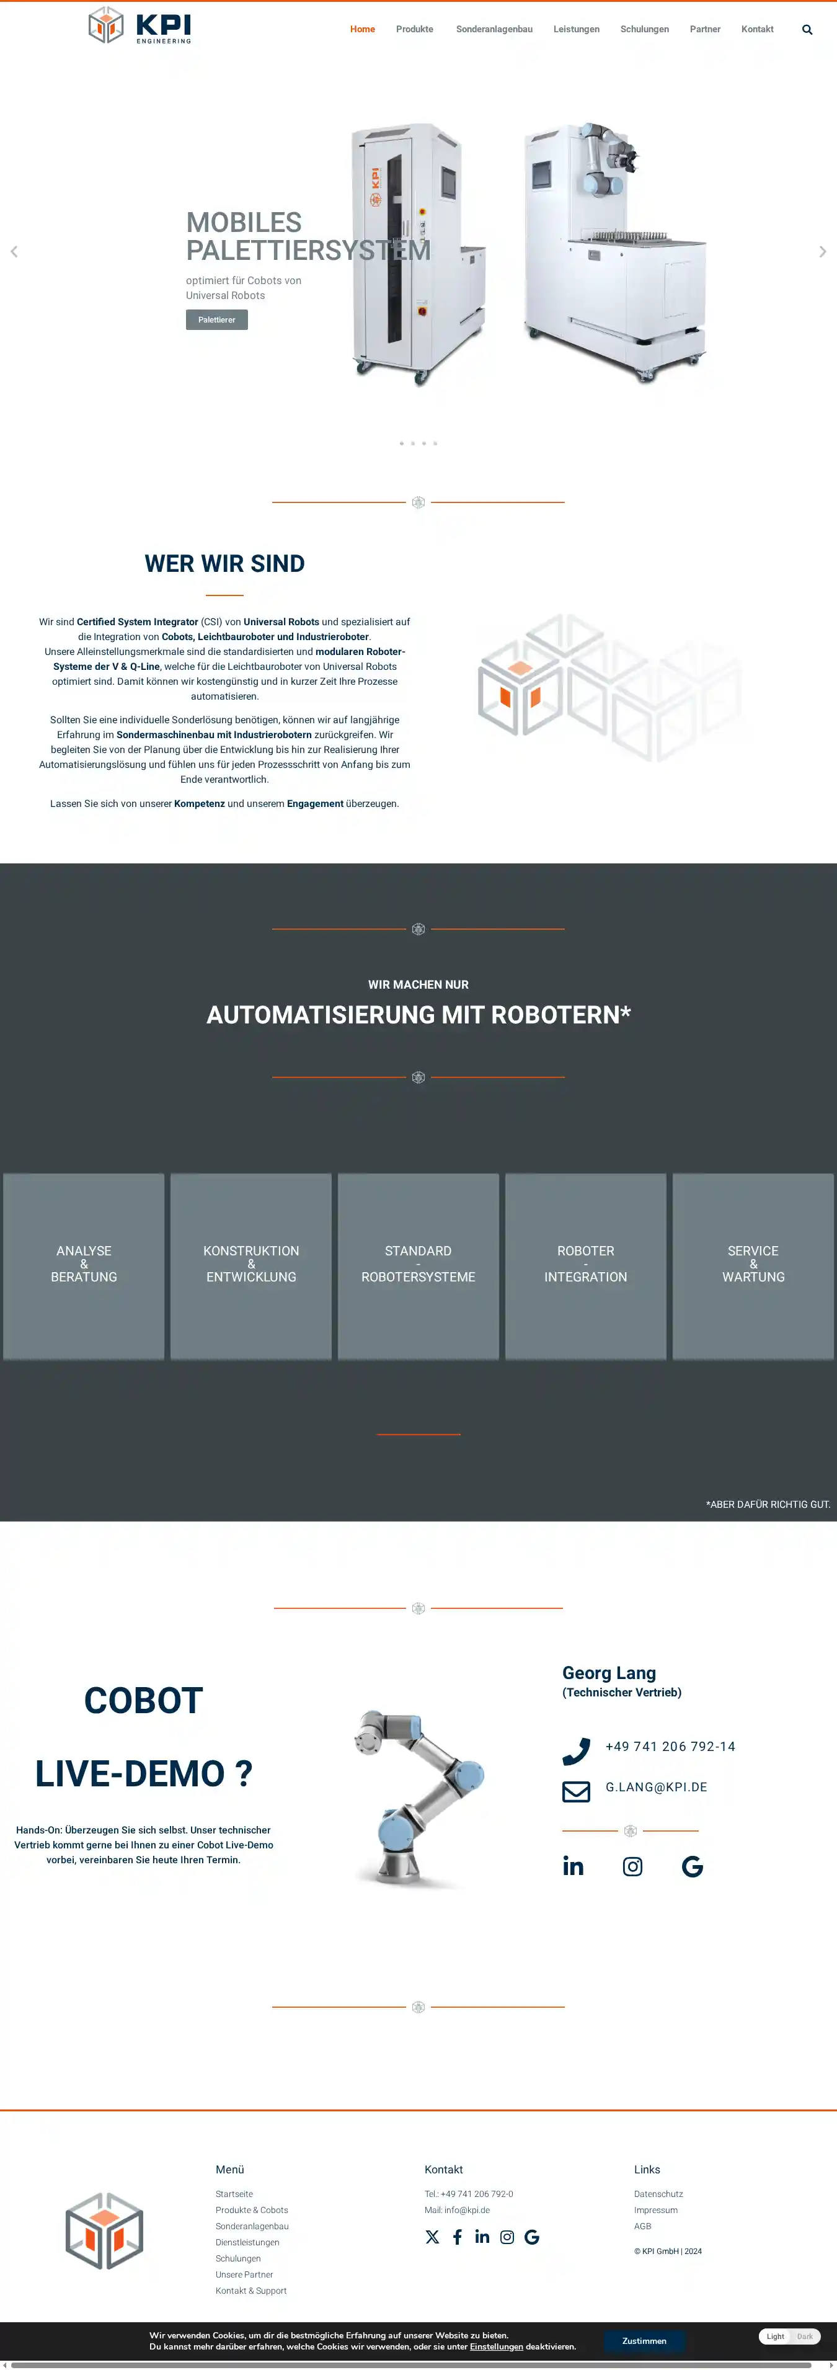
Task: Open the Facebook icon in footer
Action: point(457,2237)
